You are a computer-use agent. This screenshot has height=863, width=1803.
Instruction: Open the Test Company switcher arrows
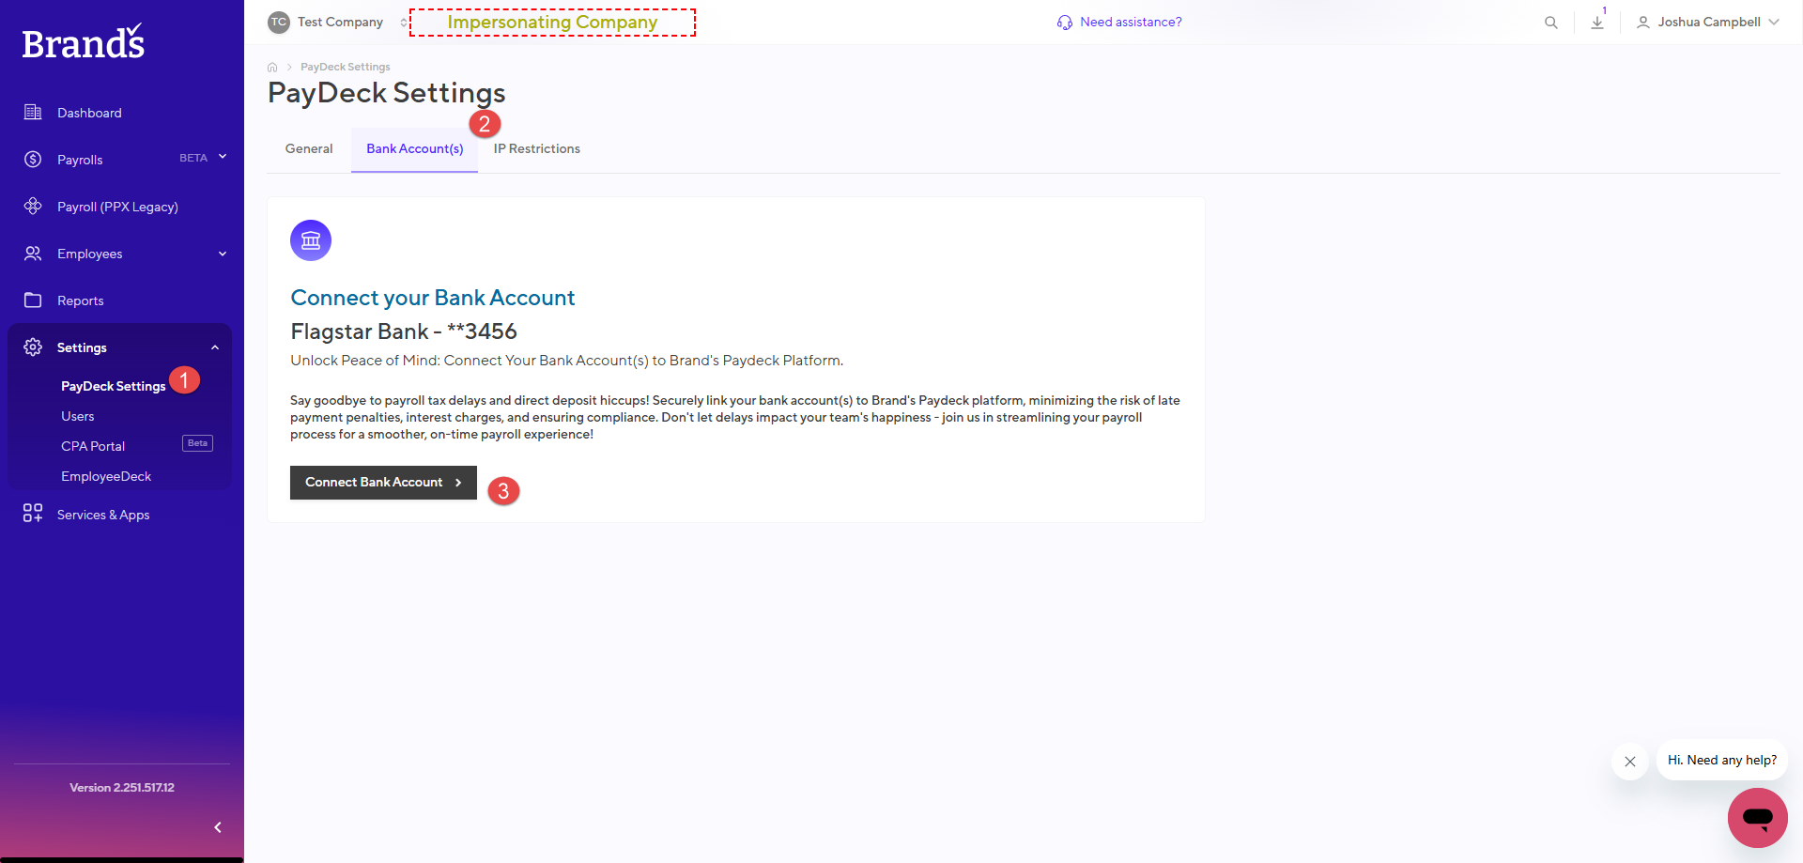[x=404, y=23]
